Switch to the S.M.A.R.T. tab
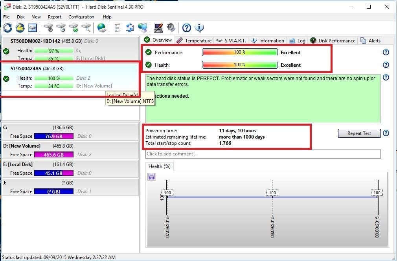397x261 pixels. pos(232,40)
